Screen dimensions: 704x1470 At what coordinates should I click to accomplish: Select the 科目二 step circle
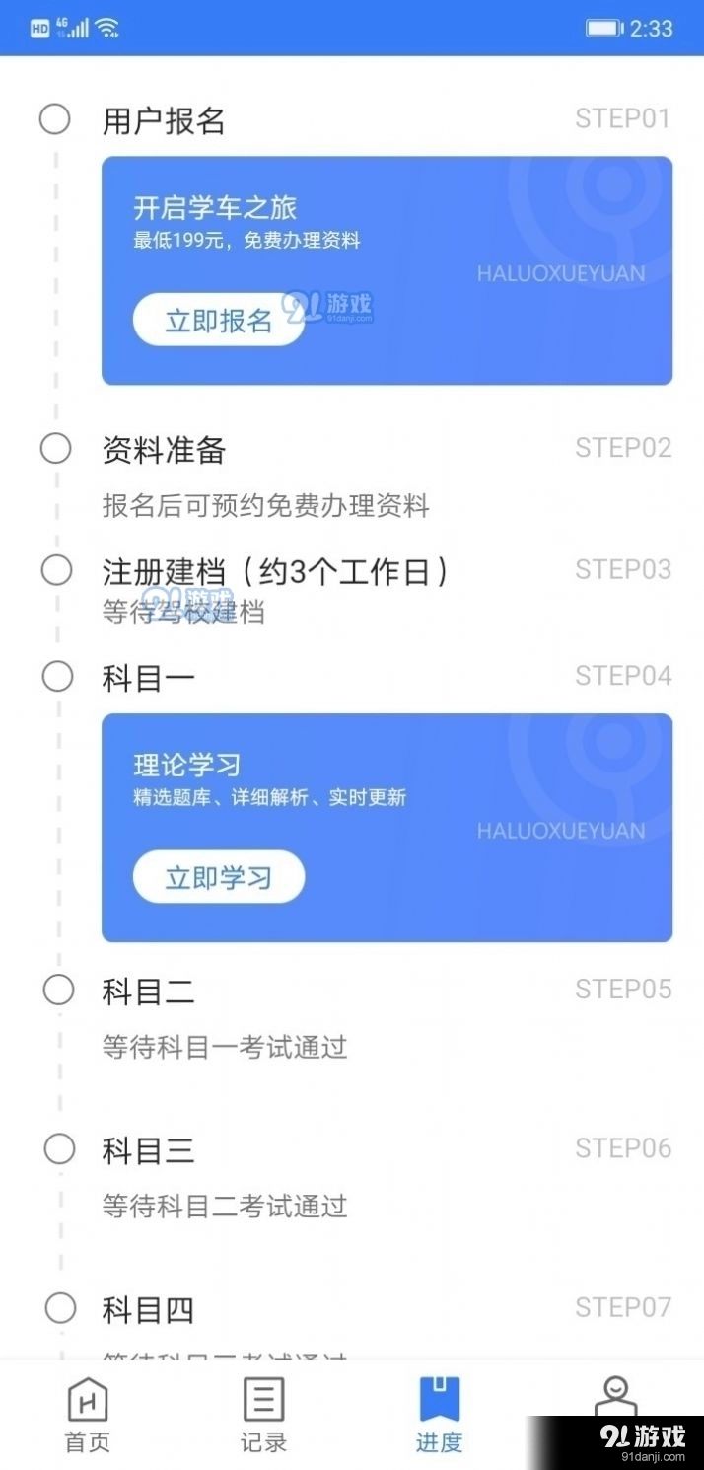pos(59,991)
